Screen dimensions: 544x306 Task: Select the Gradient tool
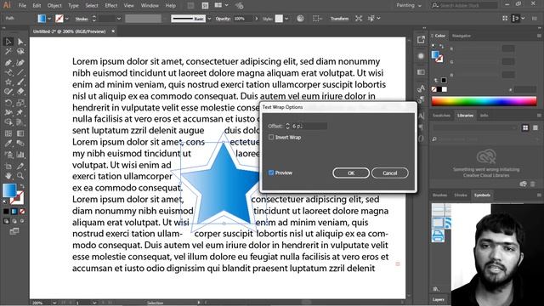click(x=20, y=133)
